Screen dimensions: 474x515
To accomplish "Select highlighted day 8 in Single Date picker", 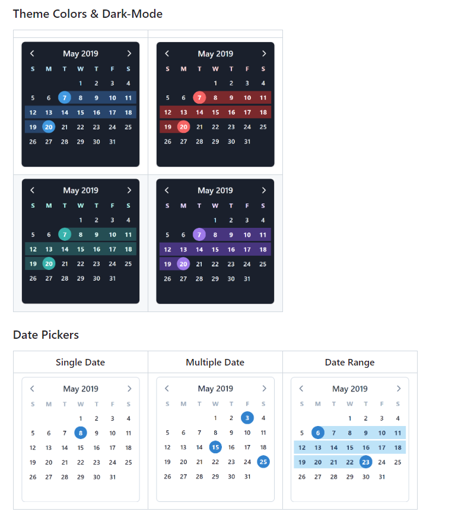I will pyautogui.click(x=81, y=433).
